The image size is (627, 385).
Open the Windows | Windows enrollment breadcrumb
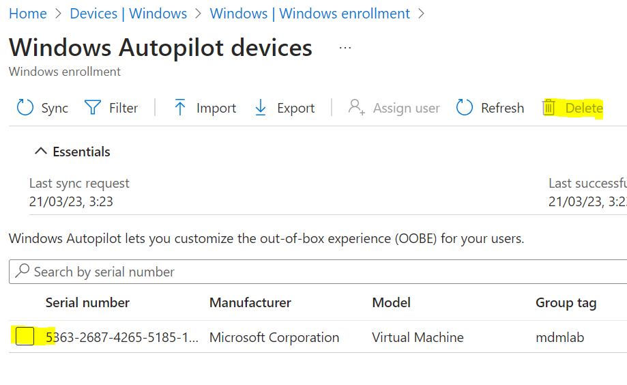tap(310, 14)
